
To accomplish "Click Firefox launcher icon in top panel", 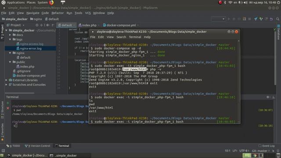I will (51, 3).
